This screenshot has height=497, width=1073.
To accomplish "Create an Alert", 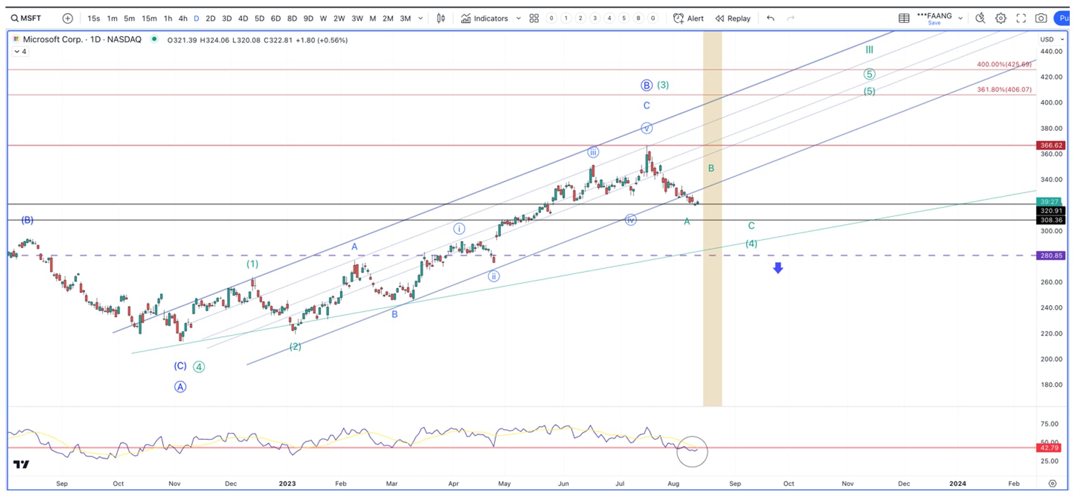I will [688, 18].
